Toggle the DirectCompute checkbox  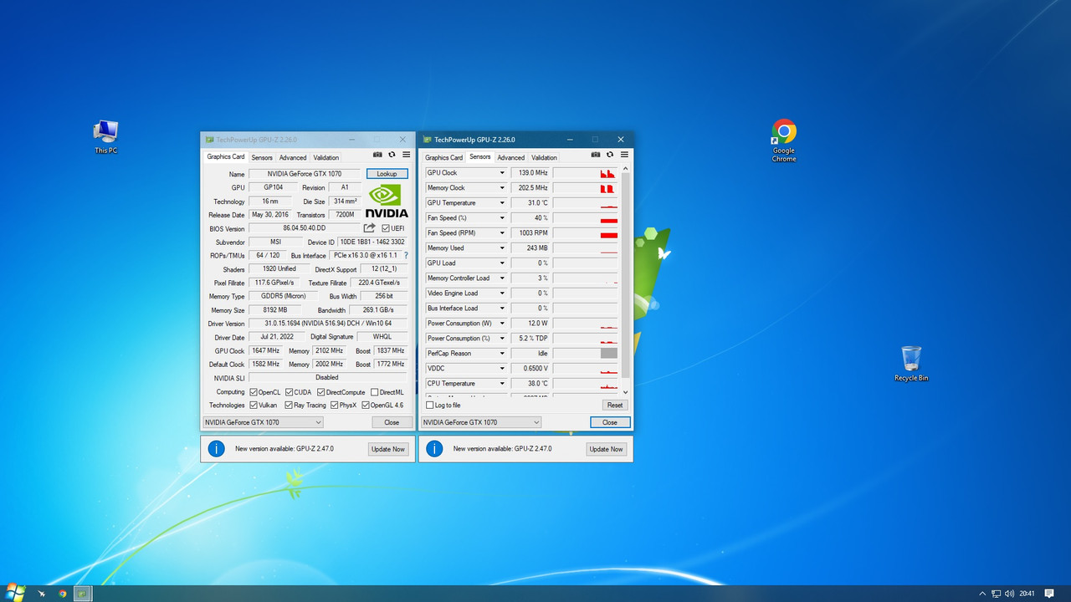point(320,391)
